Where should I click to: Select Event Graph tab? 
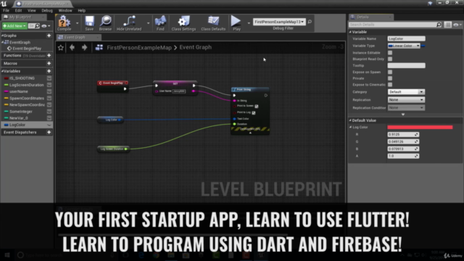[78, 37]
